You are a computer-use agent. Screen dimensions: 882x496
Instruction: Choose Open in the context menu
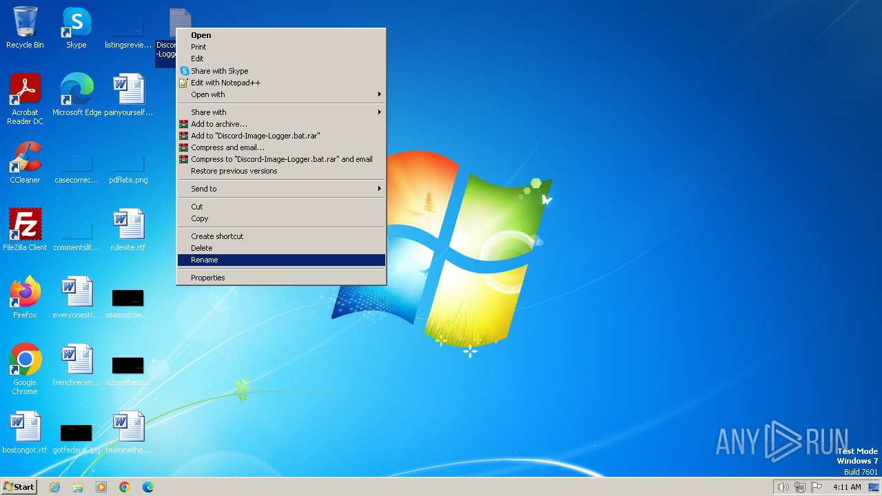tap(281, 35)
